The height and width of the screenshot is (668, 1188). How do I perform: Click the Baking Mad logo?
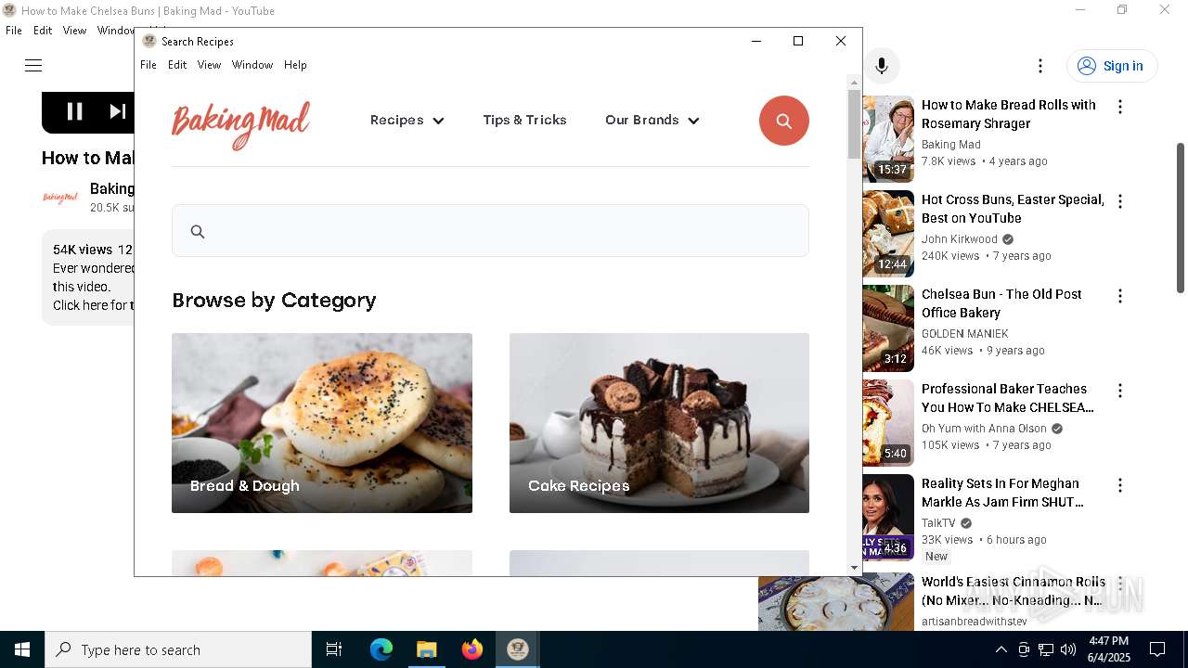(240, 124)
